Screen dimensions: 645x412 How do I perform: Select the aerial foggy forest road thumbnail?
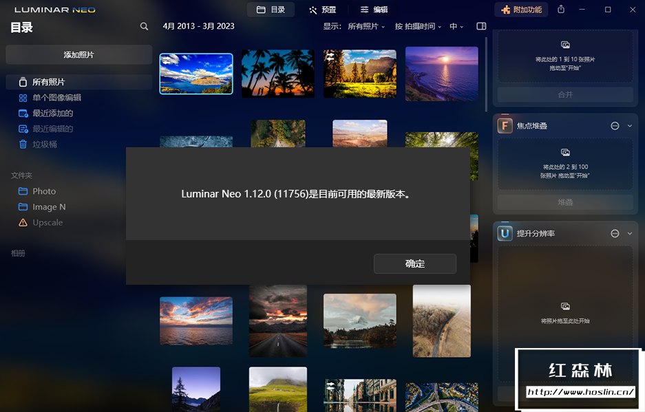(x=442, y=321)
